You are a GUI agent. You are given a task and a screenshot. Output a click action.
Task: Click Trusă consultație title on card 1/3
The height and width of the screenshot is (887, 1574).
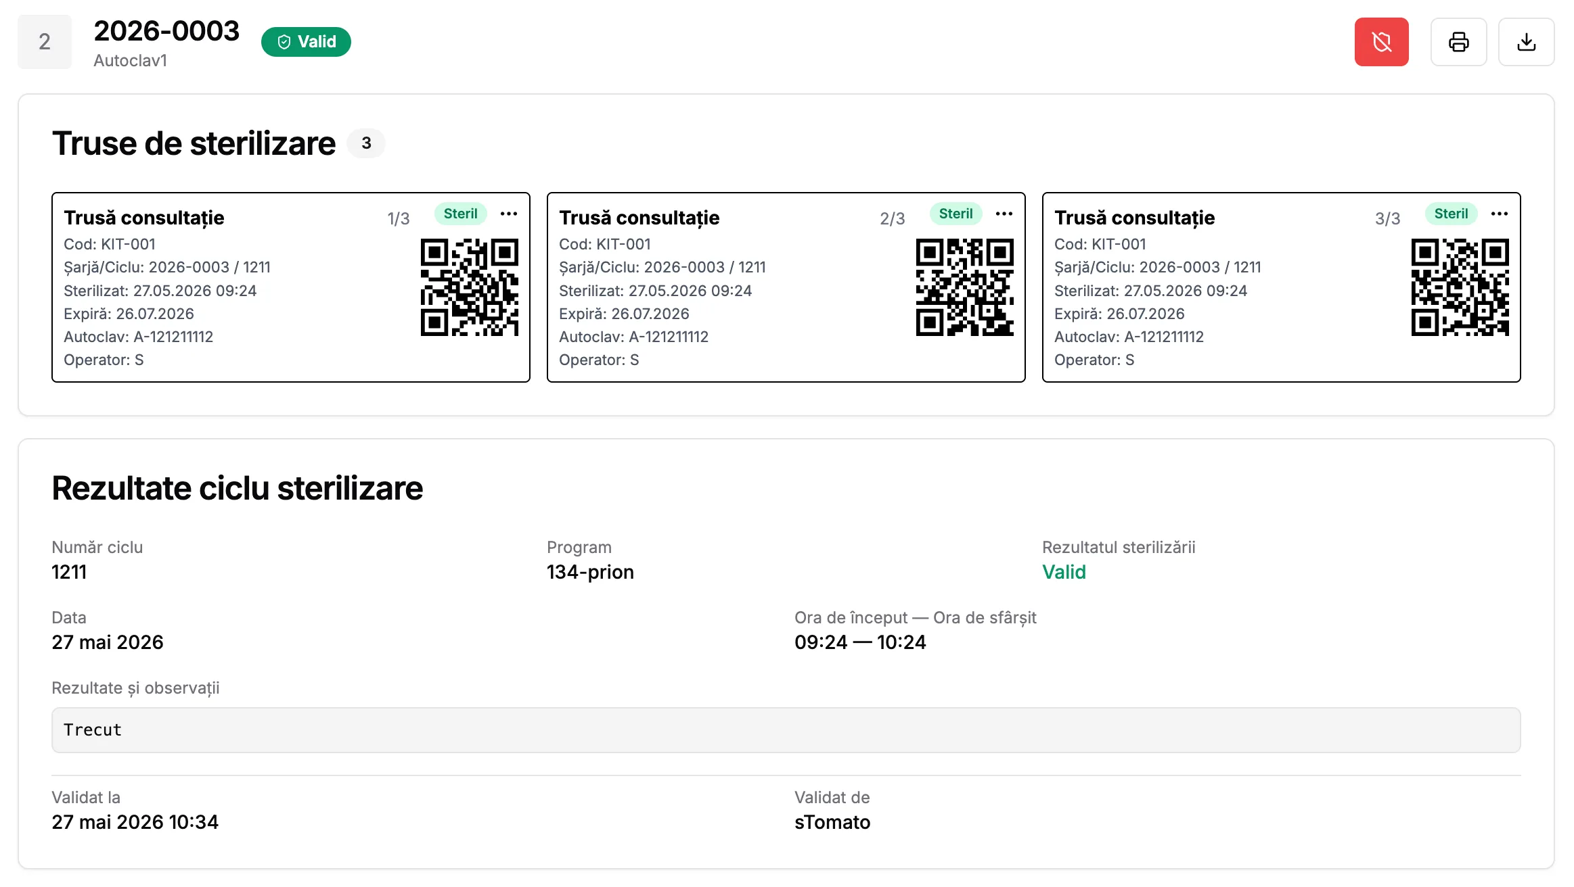click(144, 218)
